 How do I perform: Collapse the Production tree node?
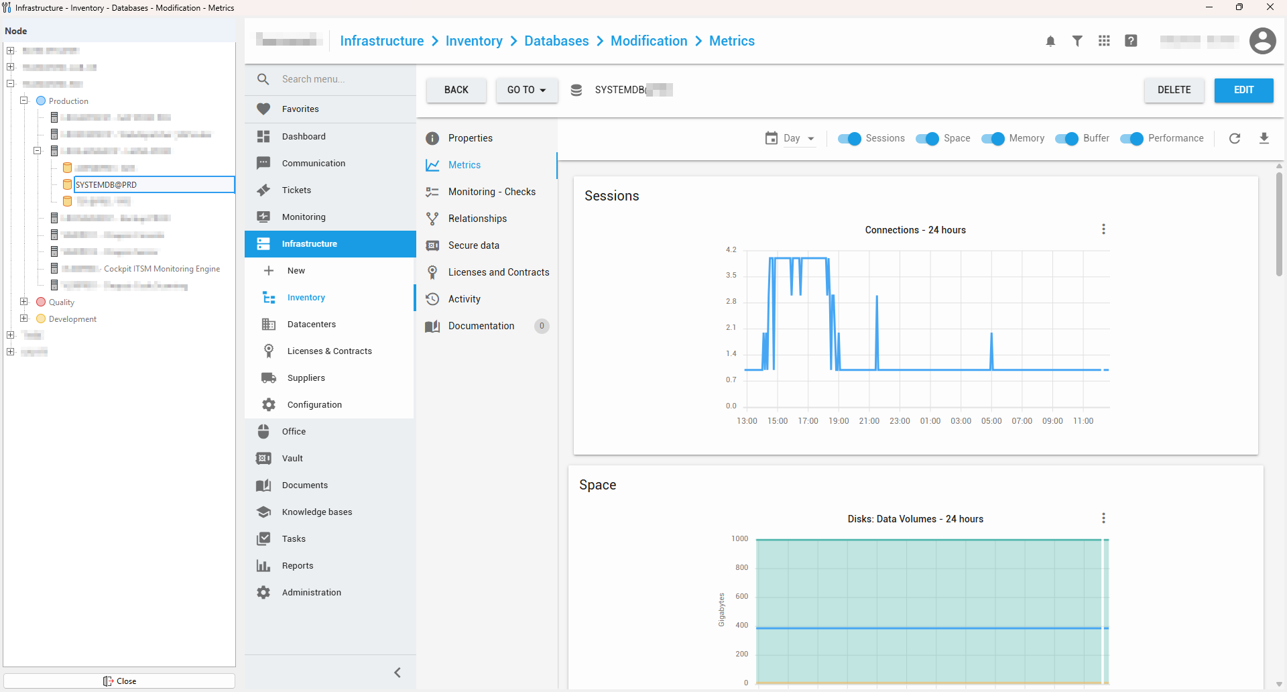pyautogui.click(x=24, y=101)
